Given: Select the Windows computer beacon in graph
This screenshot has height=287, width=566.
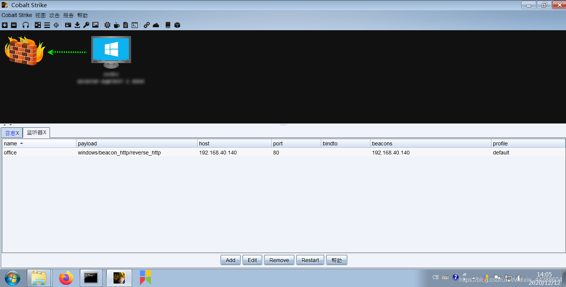Looking at the screenshot, I should [111, 52].
